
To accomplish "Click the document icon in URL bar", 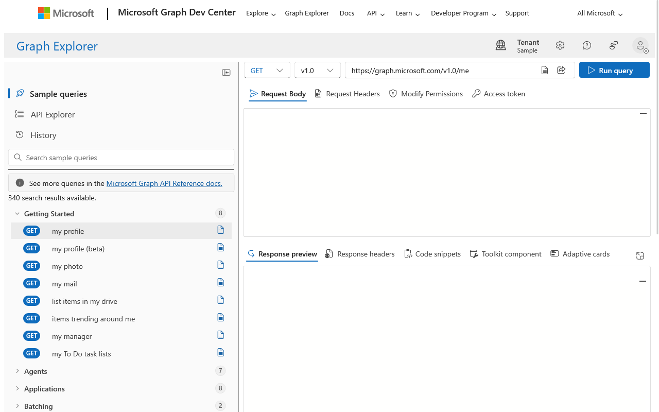I will coord(545,70).
